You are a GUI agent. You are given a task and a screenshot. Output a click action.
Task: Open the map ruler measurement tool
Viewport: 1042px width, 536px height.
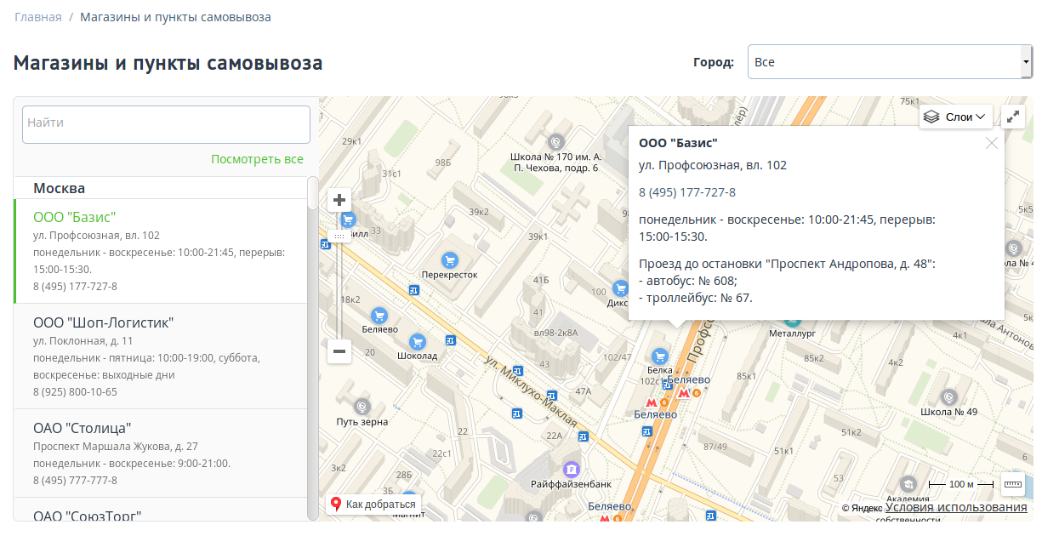(x=1012, y=484)
